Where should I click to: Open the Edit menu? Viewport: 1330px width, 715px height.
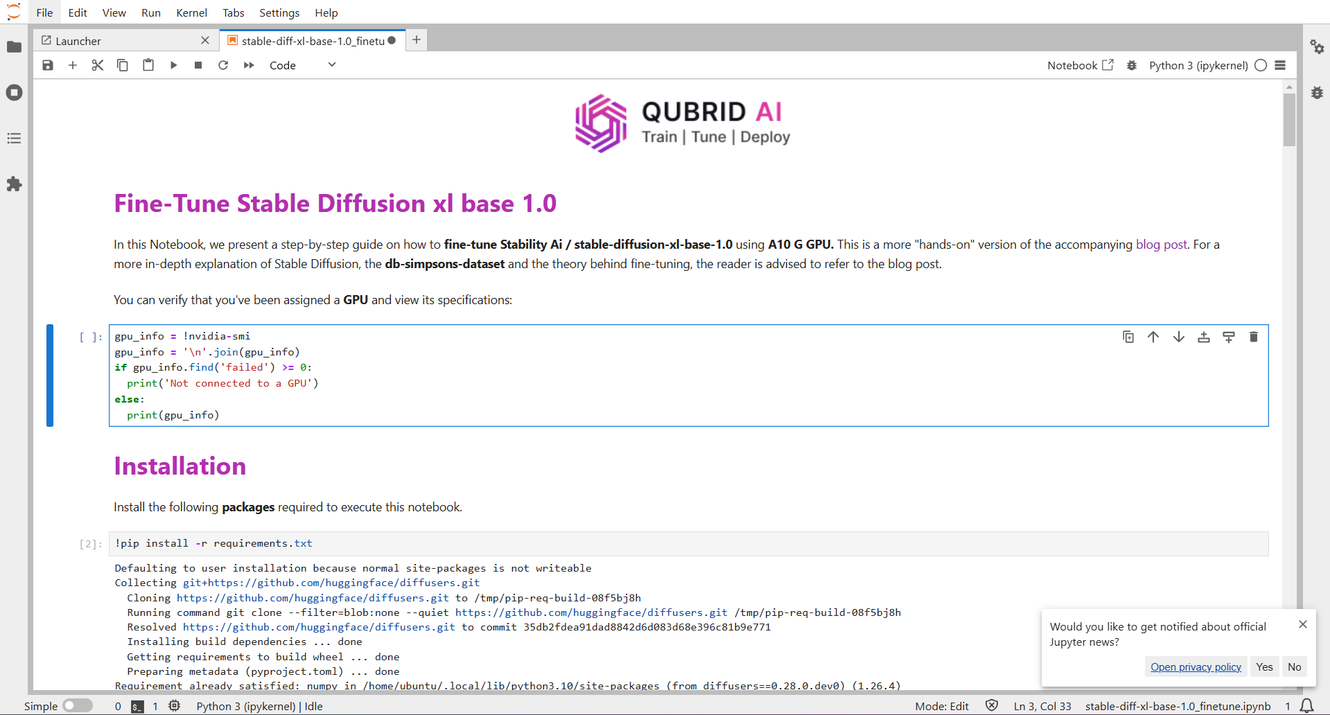(x=78, y=12)
